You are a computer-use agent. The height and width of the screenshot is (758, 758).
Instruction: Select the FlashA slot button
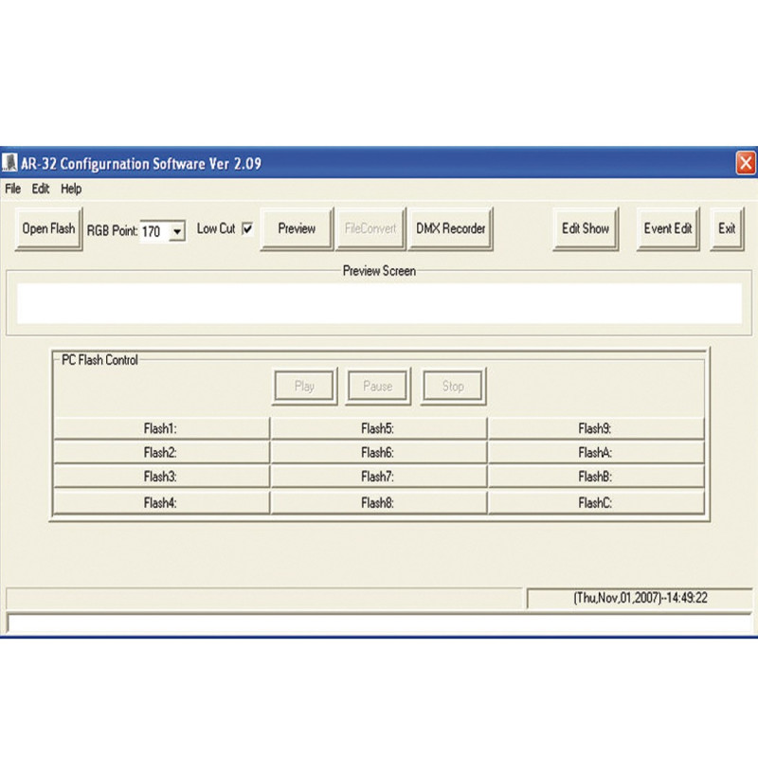click(595, 453)
